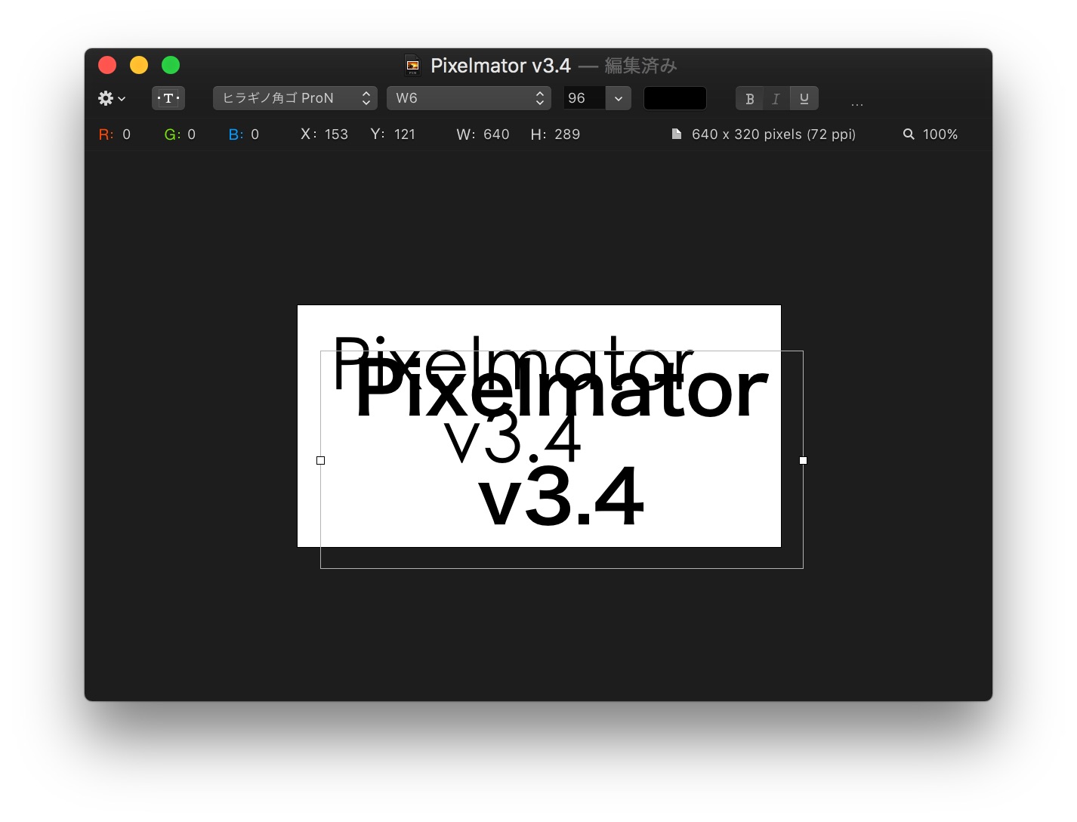The width and height of the screenshot is (1077, 822).
Task: Click the Y: 121 coordinate readout
Action: [393, 134]
